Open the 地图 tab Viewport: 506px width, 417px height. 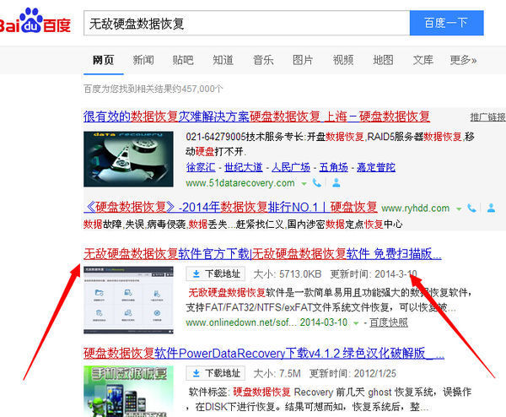[x=383, y=60]
